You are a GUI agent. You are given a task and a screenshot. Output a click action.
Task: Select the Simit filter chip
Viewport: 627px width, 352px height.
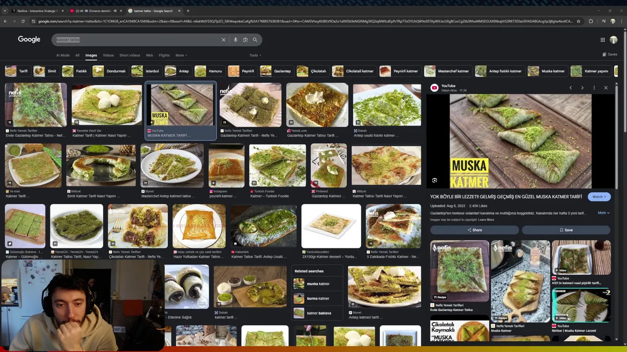pos(46,71)
